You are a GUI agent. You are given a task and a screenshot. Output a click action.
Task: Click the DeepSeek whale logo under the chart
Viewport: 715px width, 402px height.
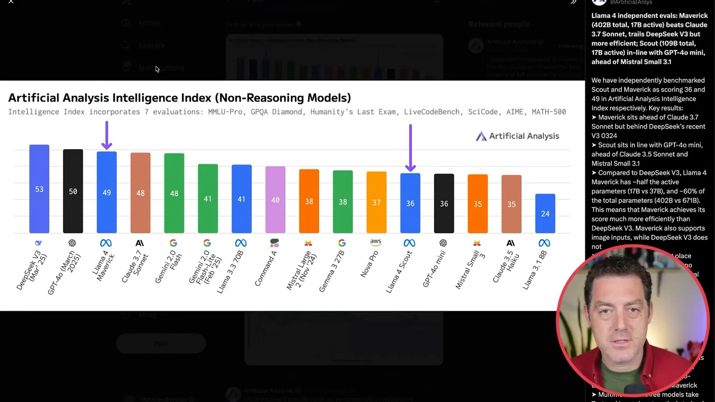pyautogui.click(x=38, y=243)
